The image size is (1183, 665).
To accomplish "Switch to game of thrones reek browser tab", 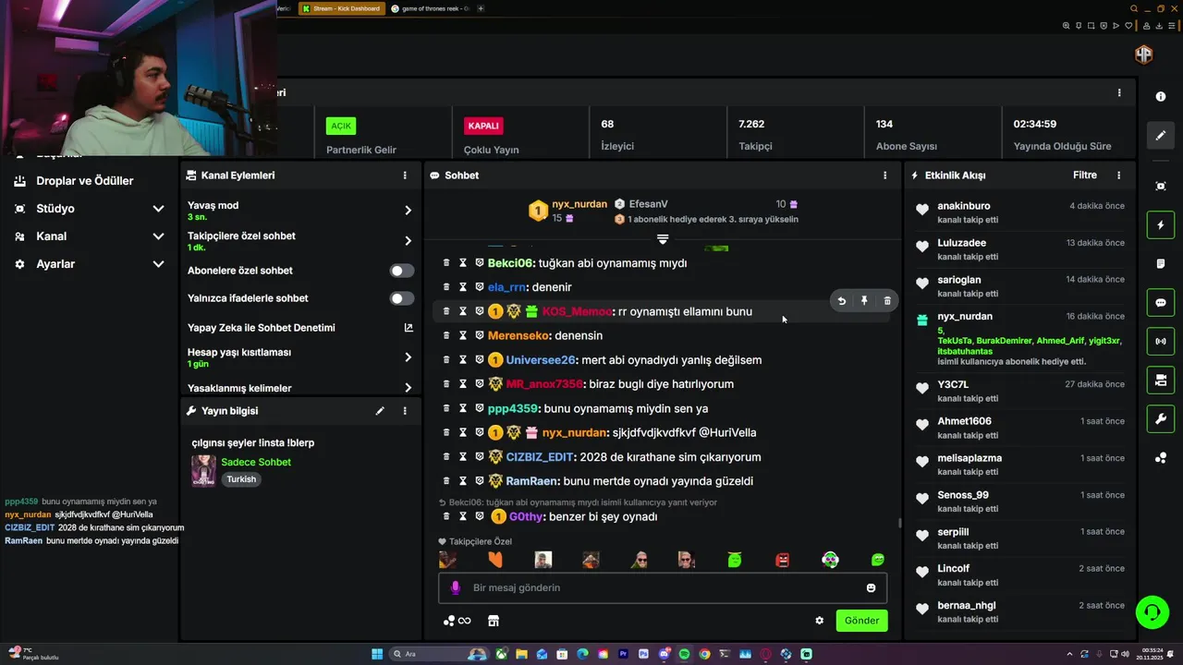I will tap(432, 8).
